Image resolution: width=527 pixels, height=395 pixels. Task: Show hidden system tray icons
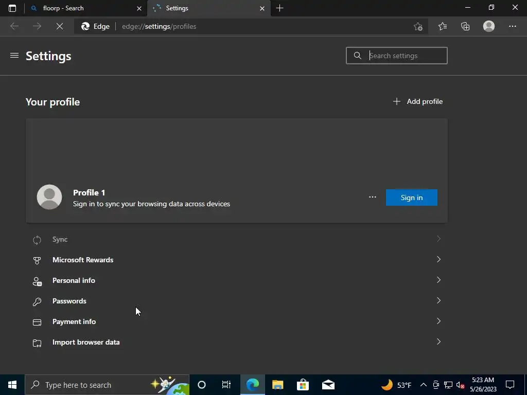click(x=424, y=385)
